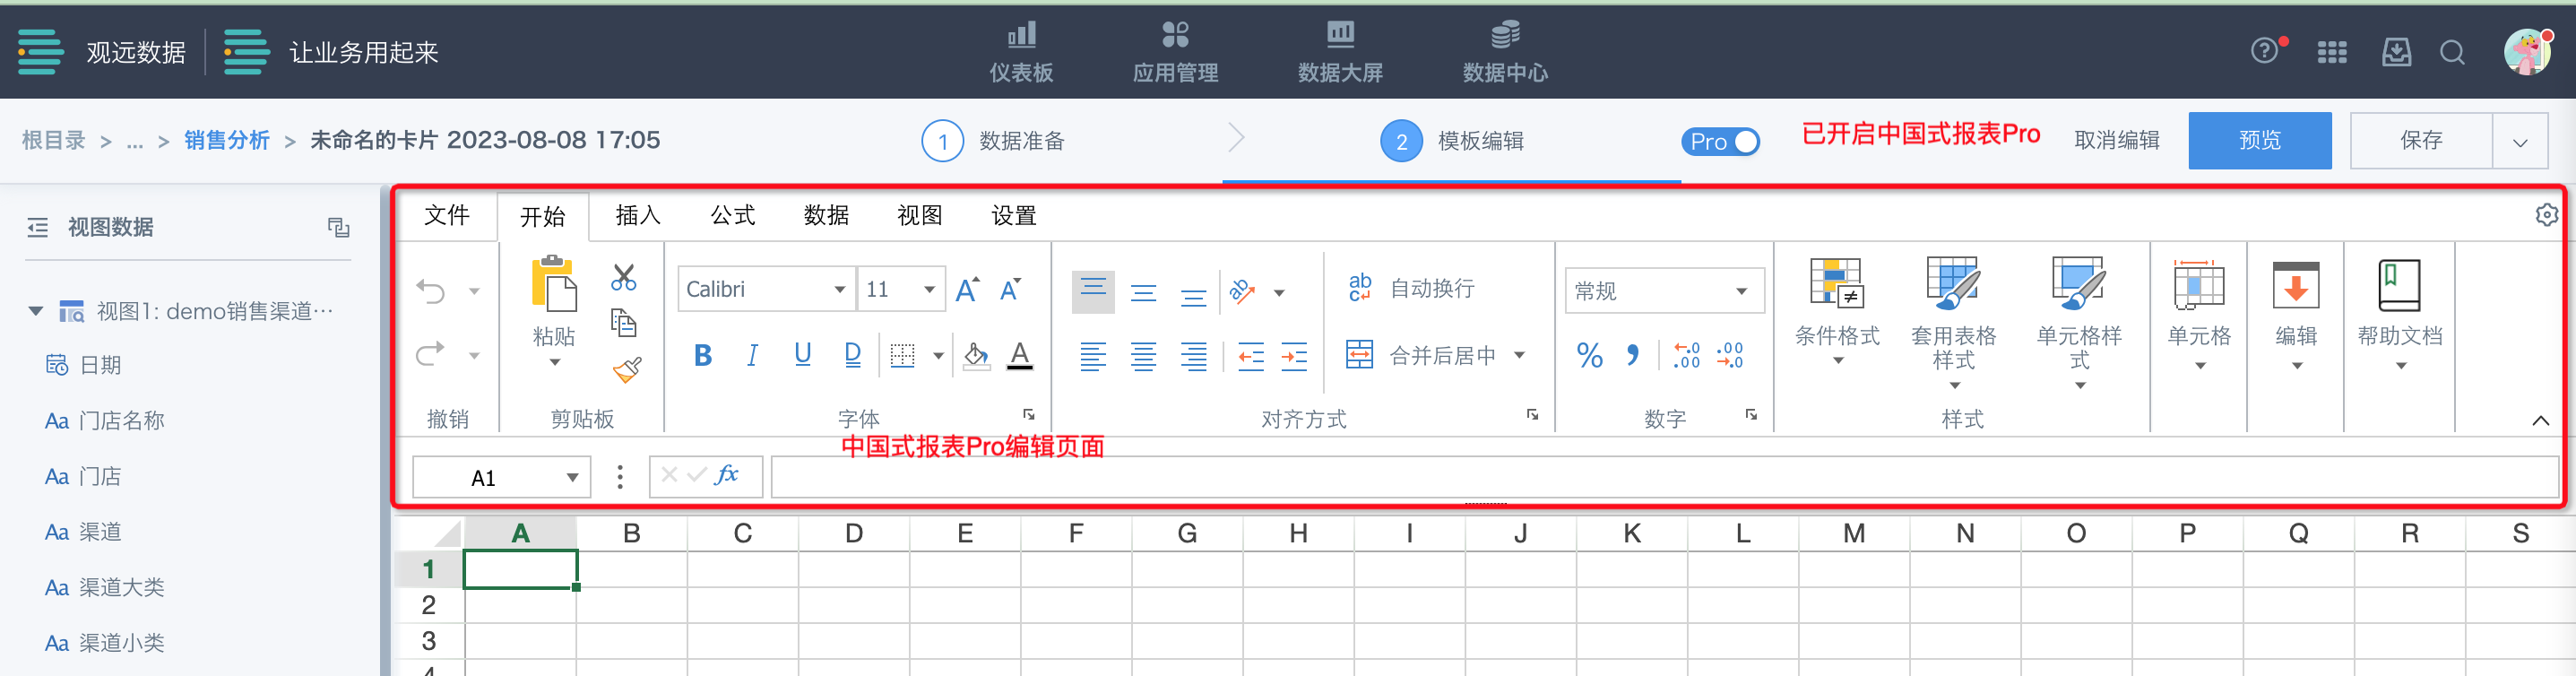Apply Italic formatting
This screenshot has width=2576, height=676.
pyautogui.click(x=752, y=355)
